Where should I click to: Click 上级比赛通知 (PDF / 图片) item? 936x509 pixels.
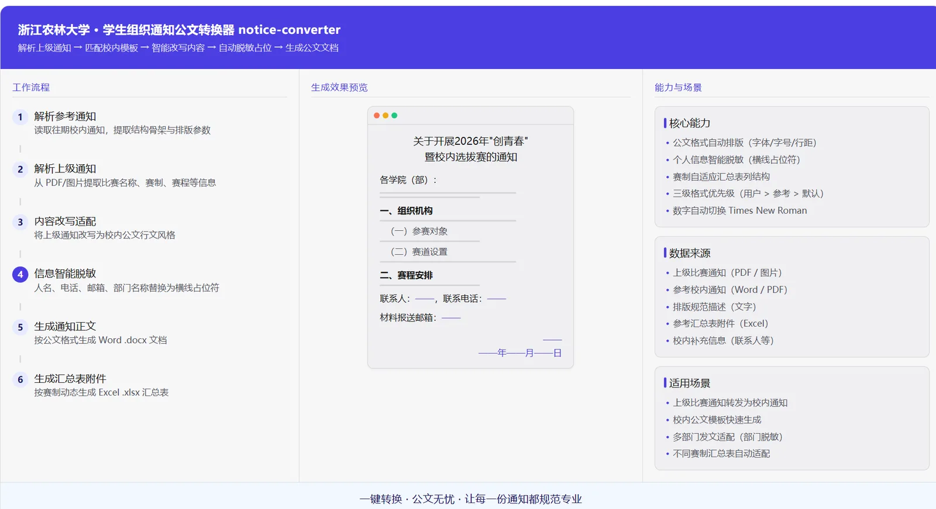[727, 273]
